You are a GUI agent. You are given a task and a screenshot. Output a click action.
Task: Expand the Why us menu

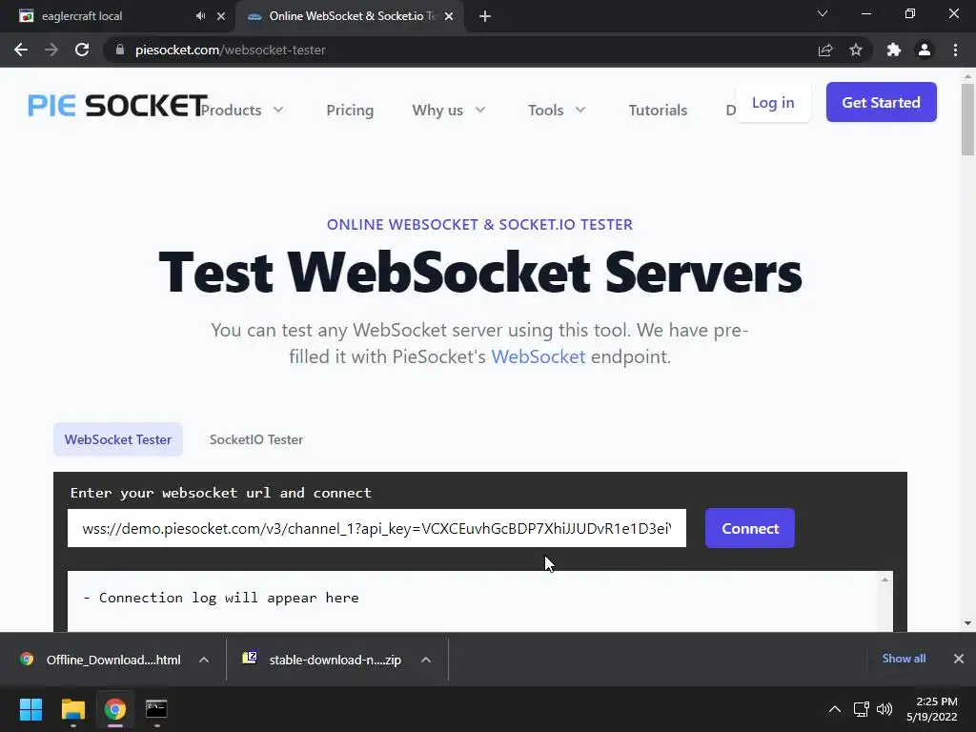(448, 111)
